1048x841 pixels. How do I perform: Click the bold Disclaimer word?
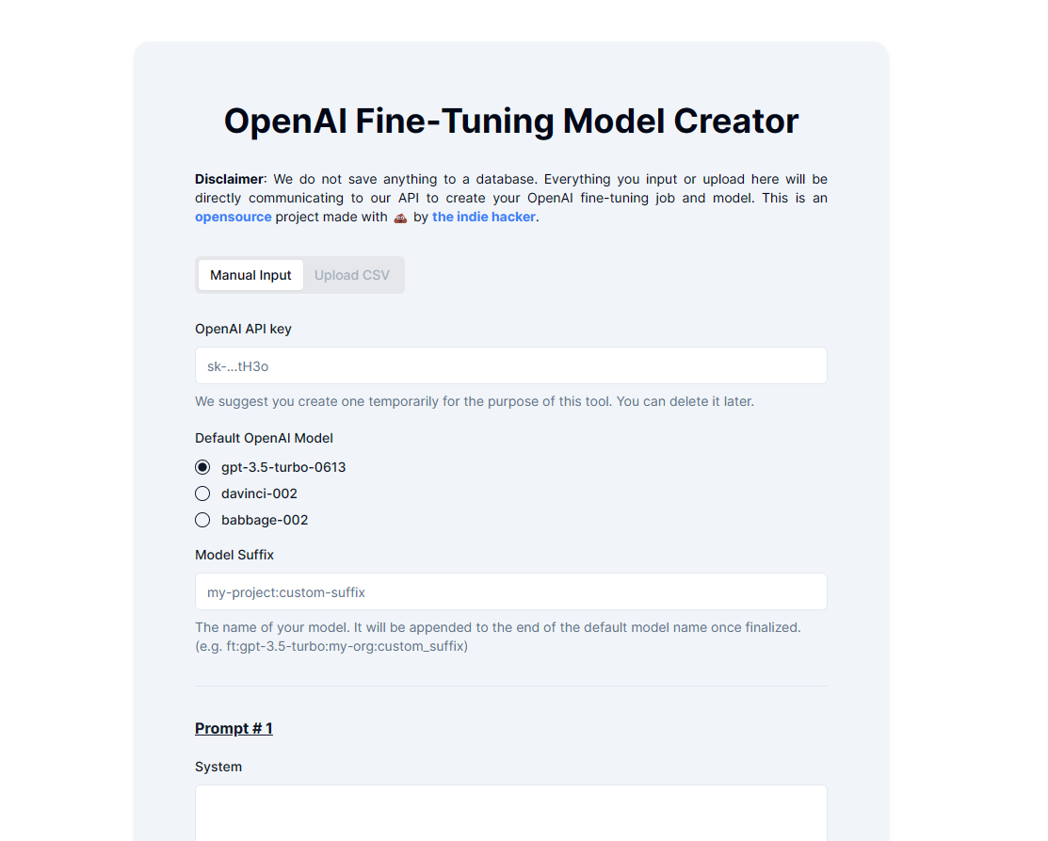[x=229, y=179]
